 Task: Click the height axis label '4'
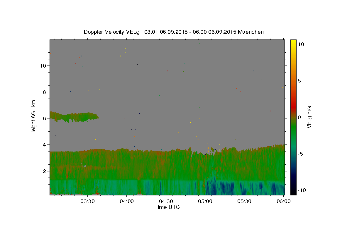(44, 145)
